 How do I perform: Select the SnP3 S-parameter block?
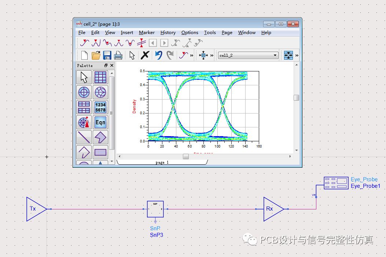(155, 209)
